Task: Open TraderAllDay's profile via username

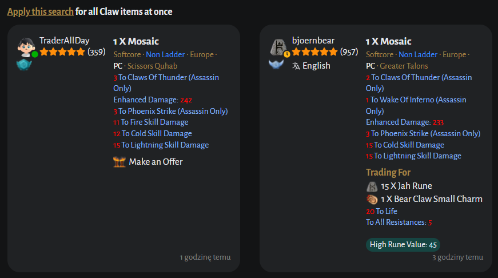Action: 64,41
